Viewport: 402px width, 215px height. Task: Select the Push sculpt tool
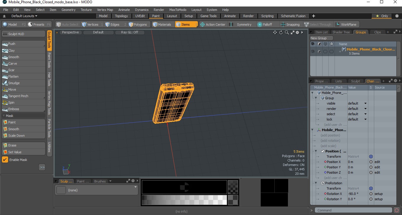[x=23, y=44]
